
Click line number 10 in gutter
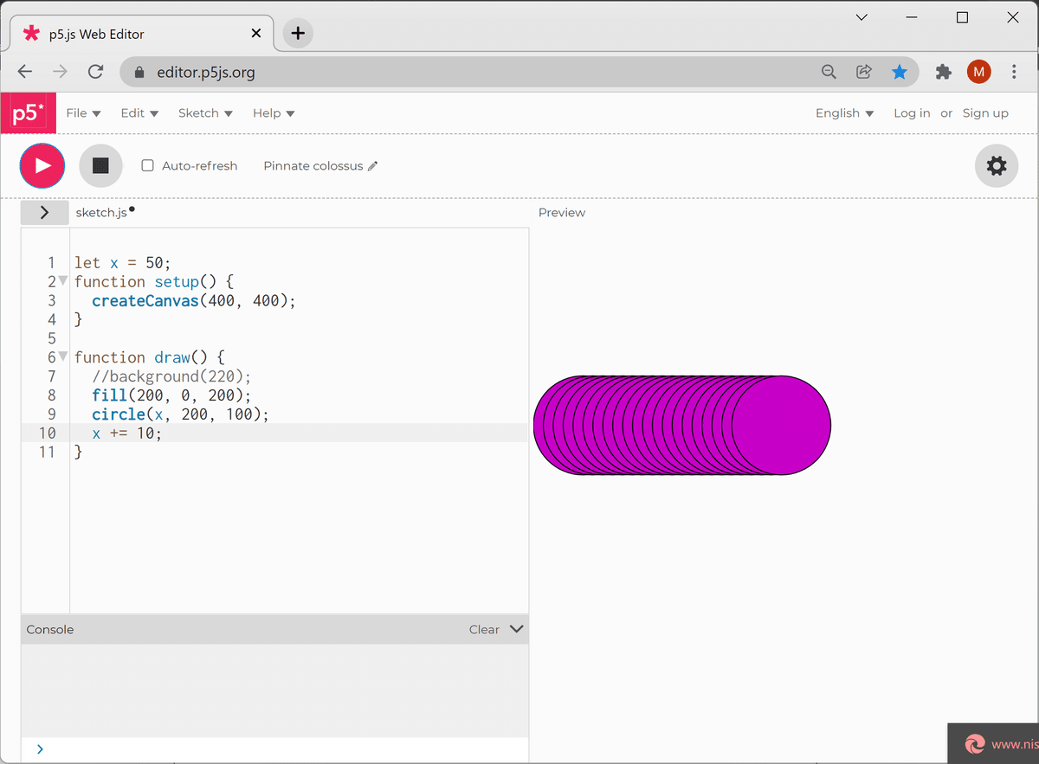pos(47,433)
